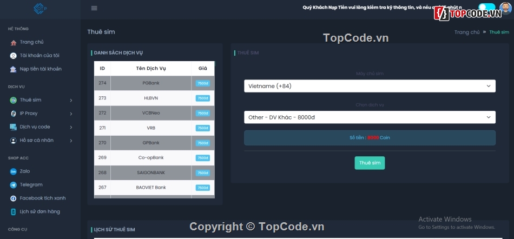Toggle the theme switch in header
The width and height of the screenshot is (514, 239).
point(486,6)
